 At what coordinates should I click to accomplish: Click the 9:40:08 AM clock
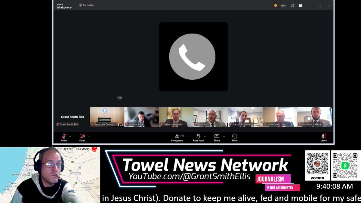(x=335, y=186)
